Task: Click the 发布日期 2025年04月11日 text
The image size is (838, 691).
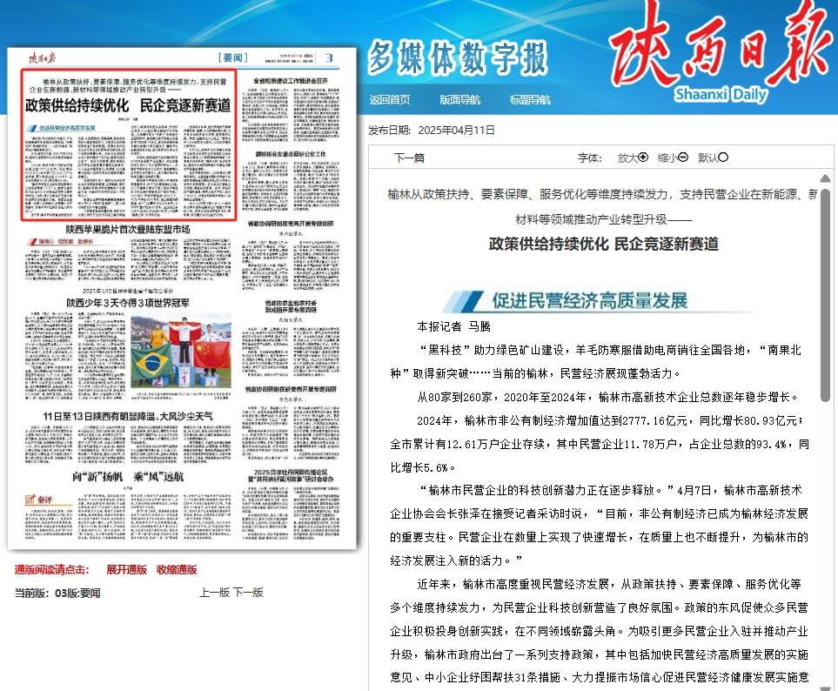Action: (x=432, y=131)
